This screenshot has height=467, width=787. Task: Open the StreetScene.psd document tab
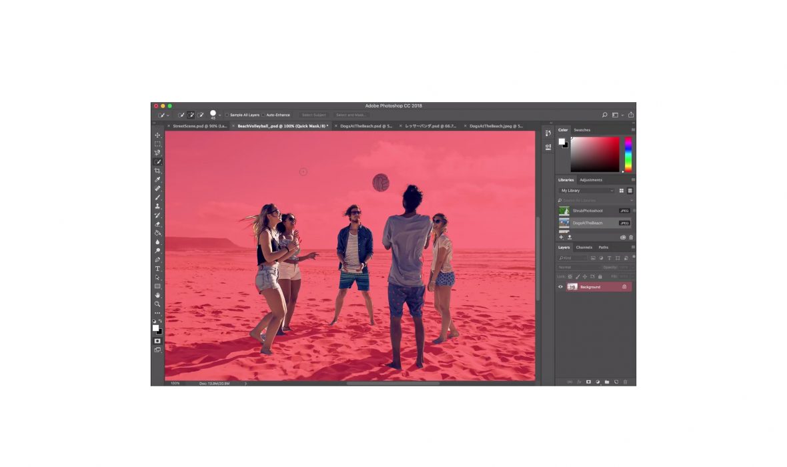coord(199,125)
